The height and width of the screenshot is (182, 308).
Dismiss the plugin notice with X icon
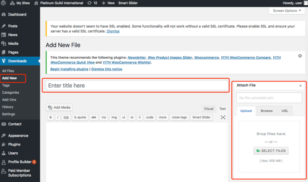tap(300, 56)
